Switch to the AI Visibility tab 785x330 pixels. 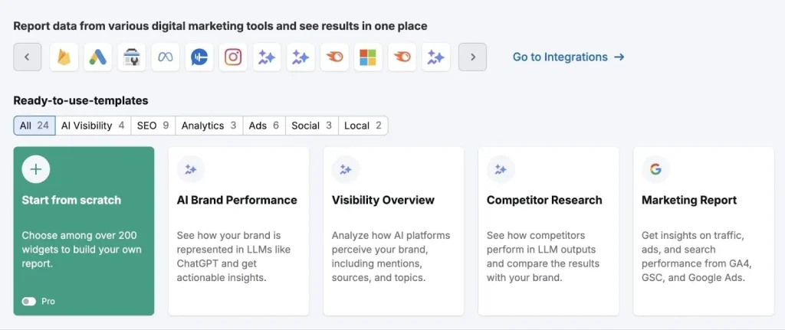click(93, 126)
